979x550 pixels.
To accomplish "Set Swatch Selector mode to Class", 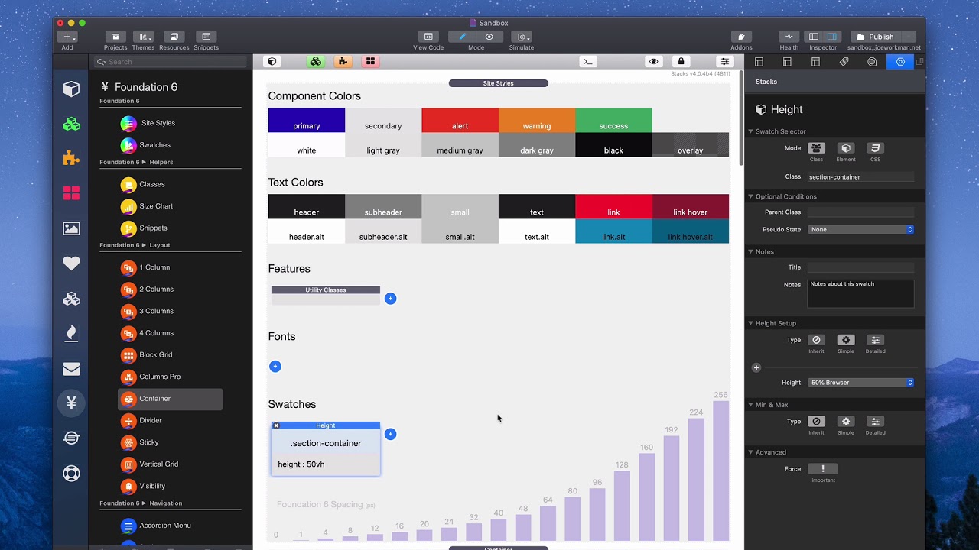I will [816, 148].
